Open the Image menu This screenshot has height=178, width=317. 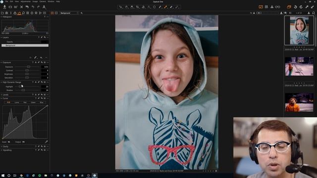coord(35,1)
